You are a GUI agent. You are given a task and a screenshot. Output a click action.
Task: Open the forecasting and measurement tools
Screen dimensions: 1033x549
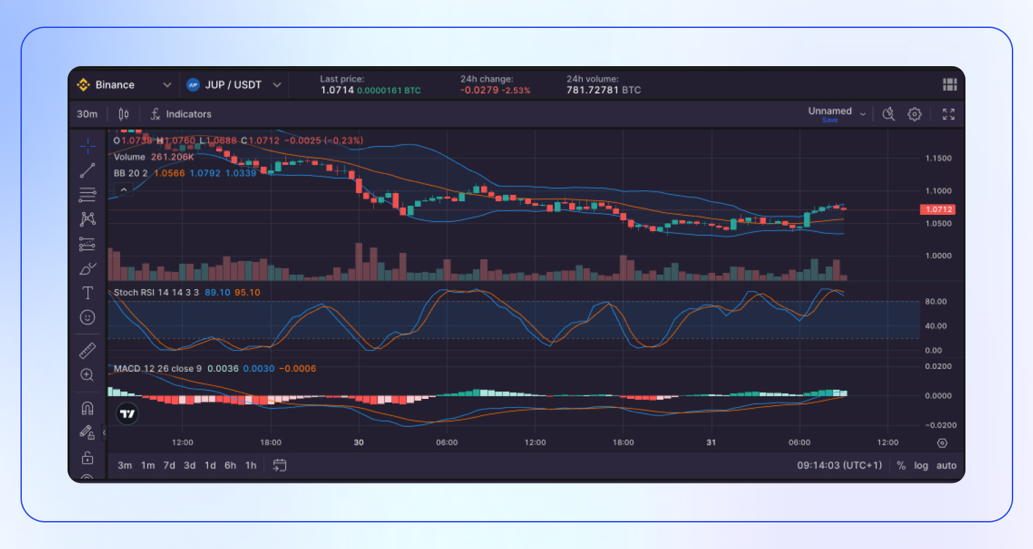(87, 243)
